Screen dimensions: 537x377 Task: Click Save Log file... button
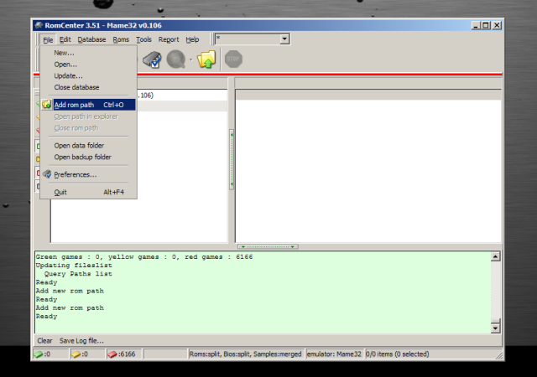81,341
